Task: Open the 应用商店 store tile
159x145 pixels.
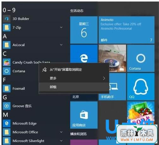Action: click(84, 115)
